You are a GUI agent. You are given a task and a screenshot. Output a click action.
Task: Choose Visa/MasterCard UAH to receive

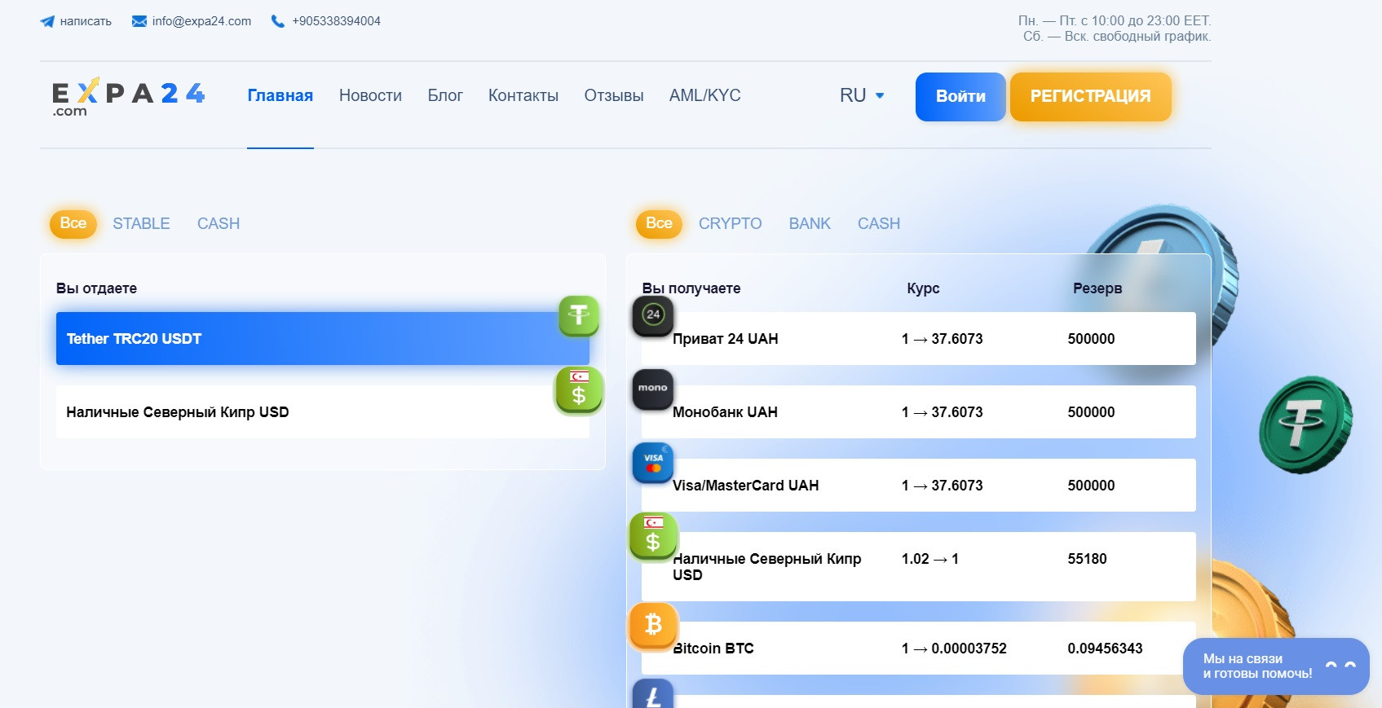pos(919,485)
